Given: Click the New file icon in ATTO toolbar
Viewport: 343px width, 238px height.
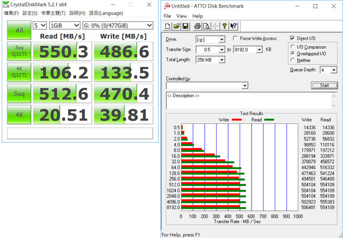Looking at the screenshot, I should 168,26.
